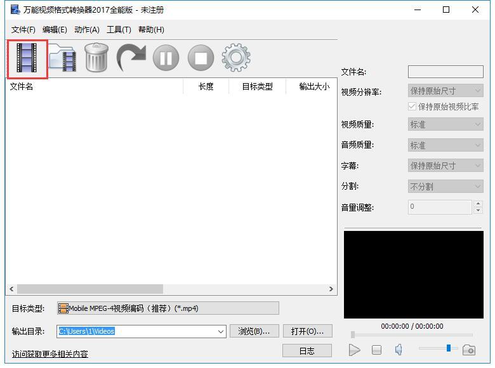
Task: Click the horizontal scrollbar thumb
Action: click(90, 289)
